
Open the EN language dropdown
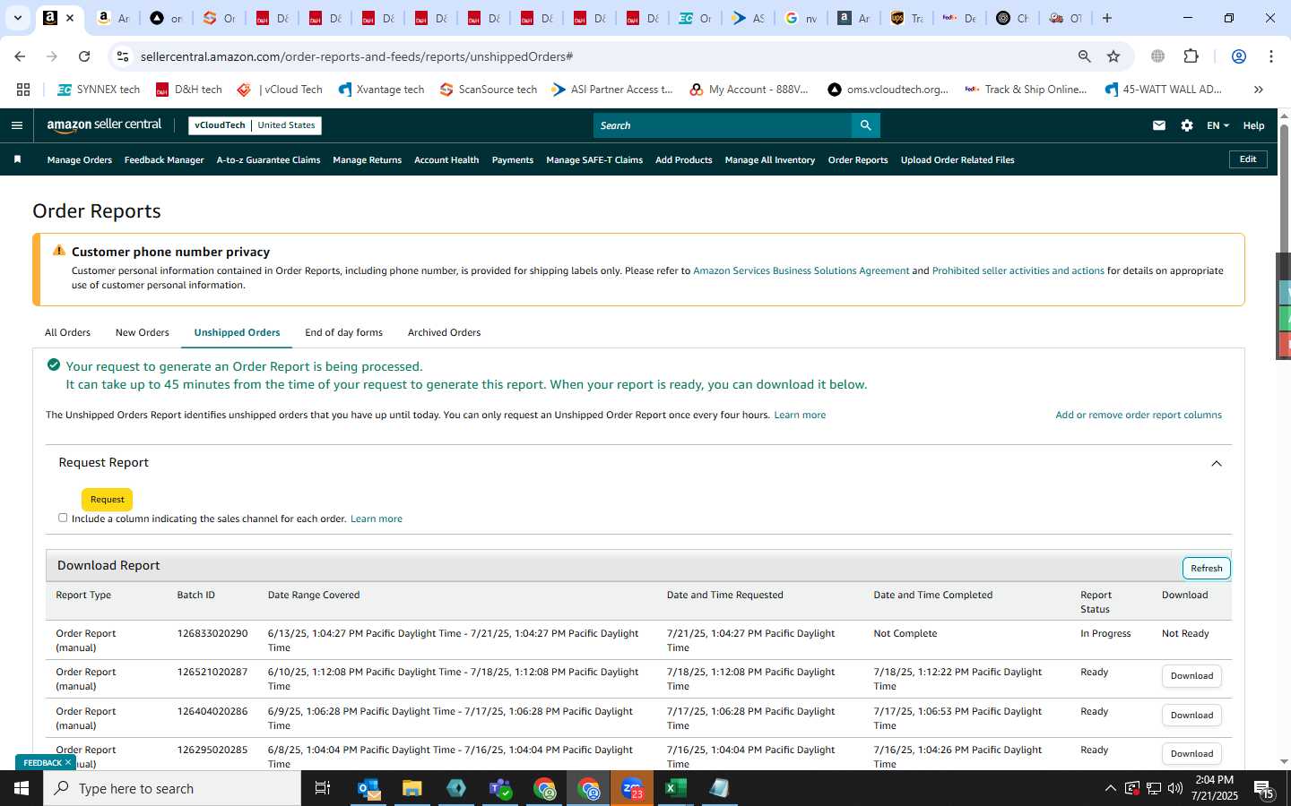click(1217, 125)
